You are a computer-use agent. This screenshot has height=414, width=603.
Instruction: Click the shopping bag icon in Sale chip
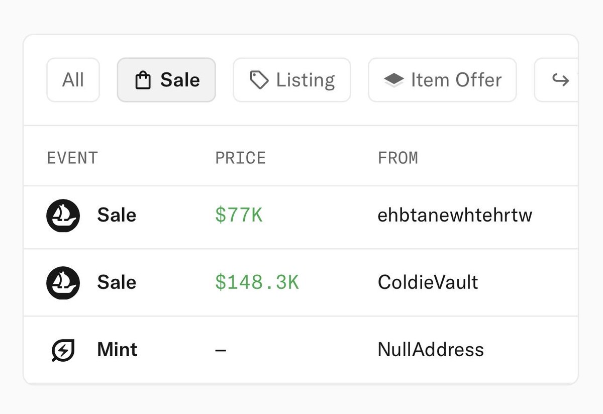pyautogui.click(x=143, y=80)
